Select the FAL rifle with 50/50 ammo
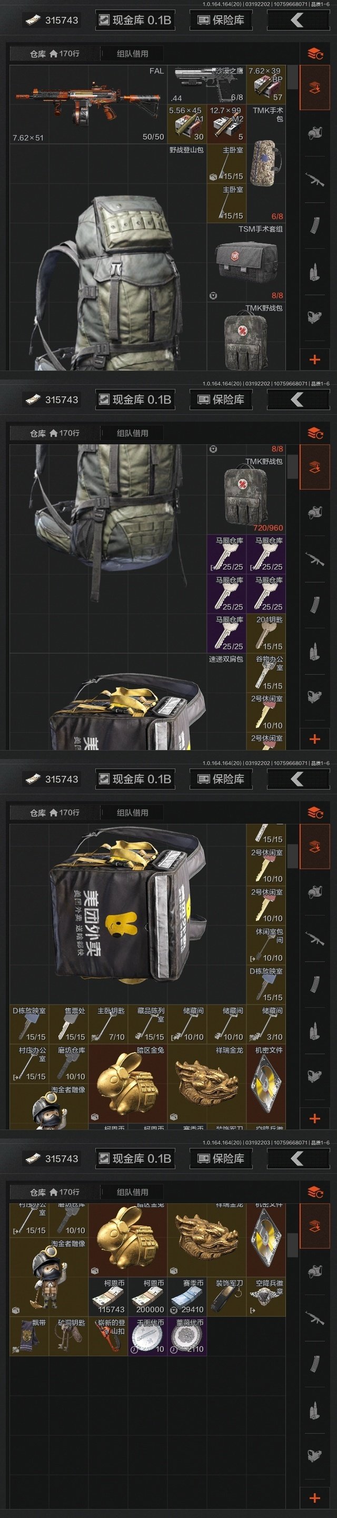 [88, 104]
